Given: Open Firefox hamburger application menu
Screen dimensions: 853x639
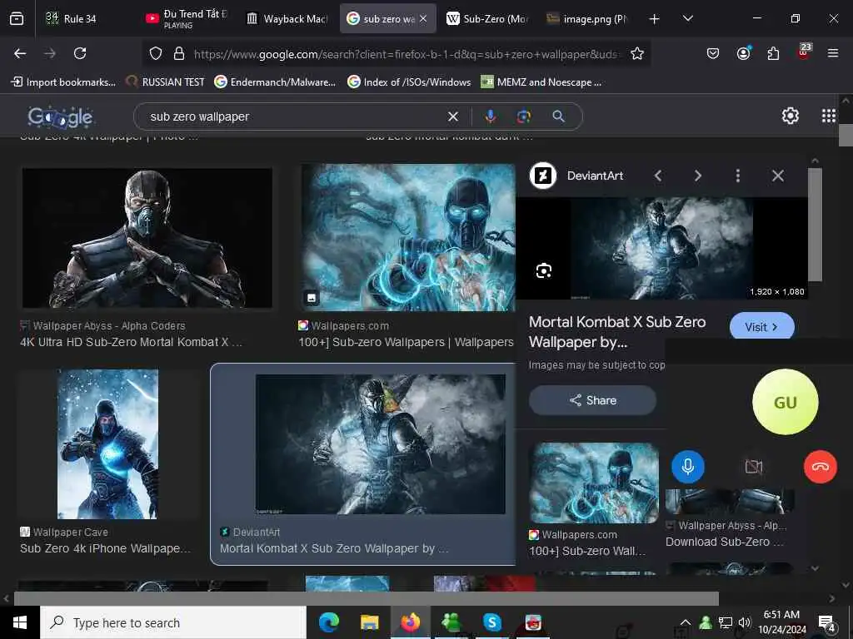Looking at the screenshot, I should (833, 53).
